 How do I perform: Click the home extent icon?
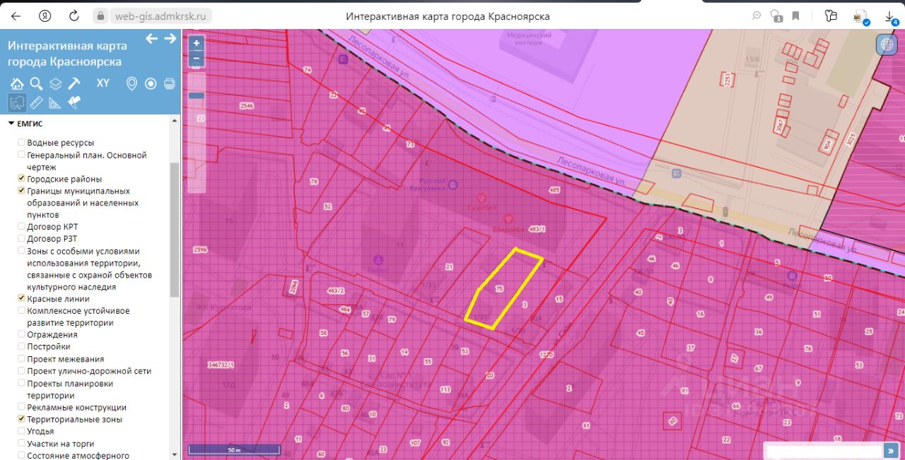coord(17,84)
